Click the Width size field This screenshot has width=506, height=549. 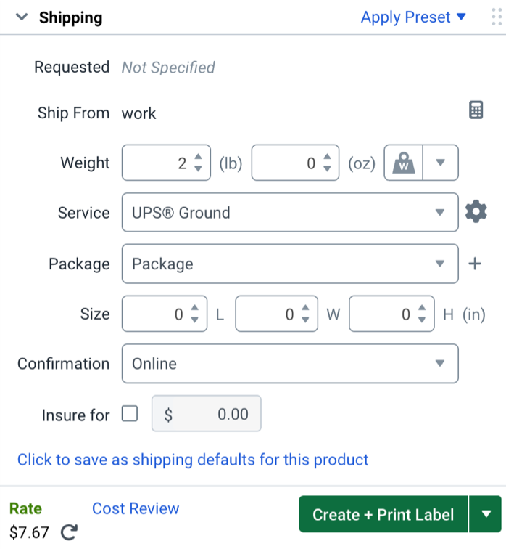point(276,314)
